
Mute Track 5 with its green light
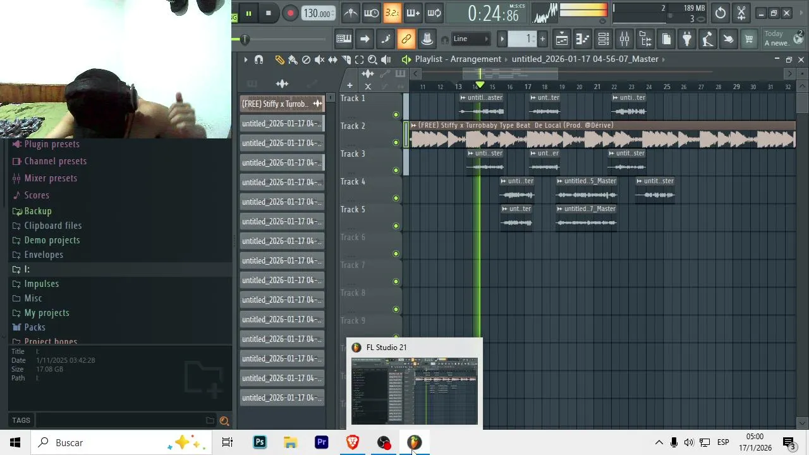(396, 226)
